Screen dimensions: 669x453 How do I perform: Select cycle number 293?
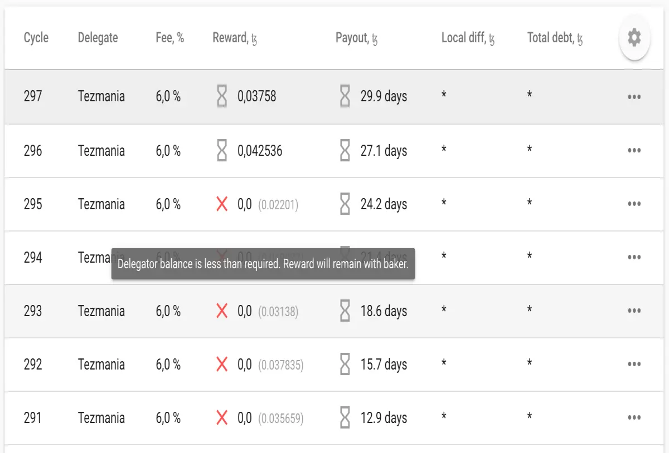pyautogui.click(x=33, y=311)
